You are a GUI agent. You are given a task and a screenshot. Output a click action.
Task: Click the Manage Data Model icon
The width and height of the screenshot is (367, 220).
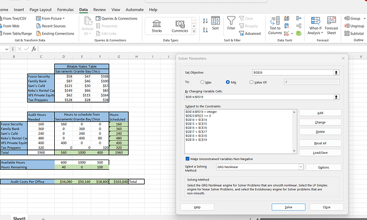click(x=299, y=33)
